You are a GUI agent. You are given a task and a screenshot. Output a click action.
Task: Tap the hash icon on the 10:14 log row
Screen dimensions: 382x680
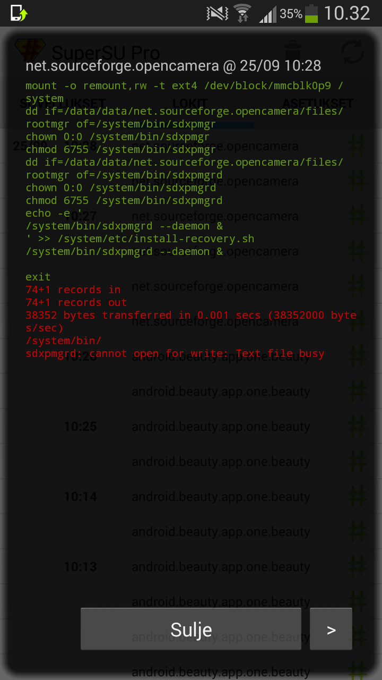click(358, 497)
